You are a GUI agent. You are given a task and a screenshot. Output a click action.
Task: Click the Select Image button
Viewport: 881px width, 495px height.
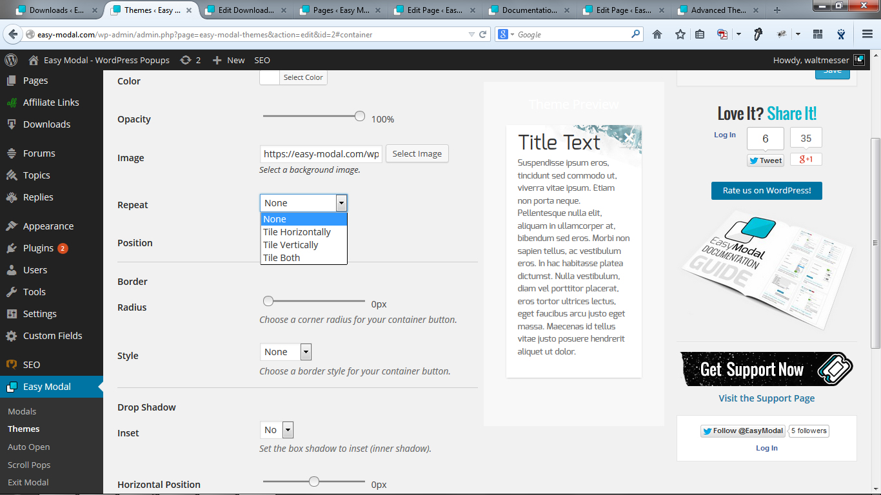(x=417, y=153)
